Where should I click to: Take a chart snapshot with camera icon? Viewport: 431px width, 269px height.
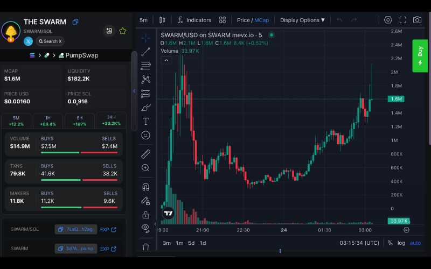pyautogui.click(x=417, y=20)
